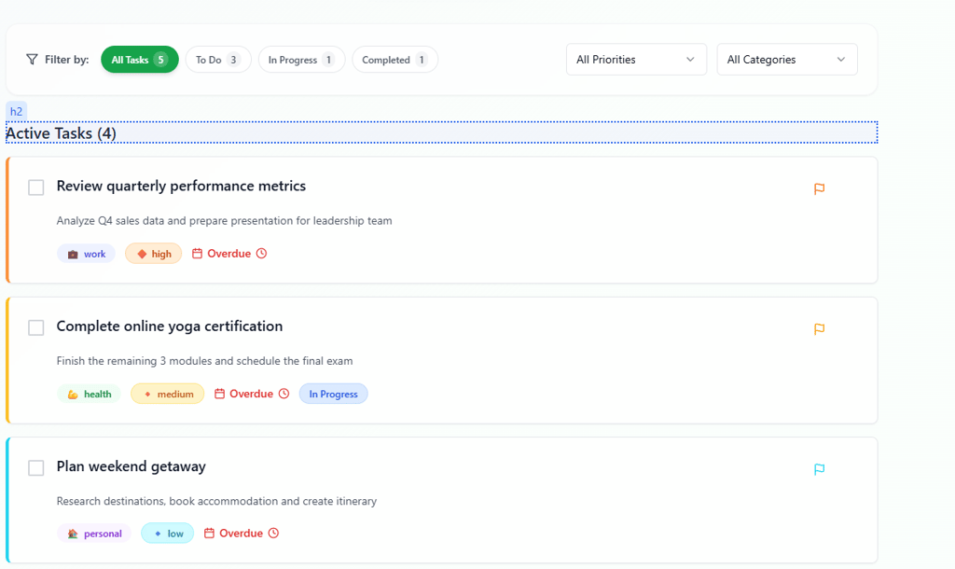Viewport: 955px width, 569px height.
Task: Click the Overdue label on yoga certification task
Action: coord(251,394)
